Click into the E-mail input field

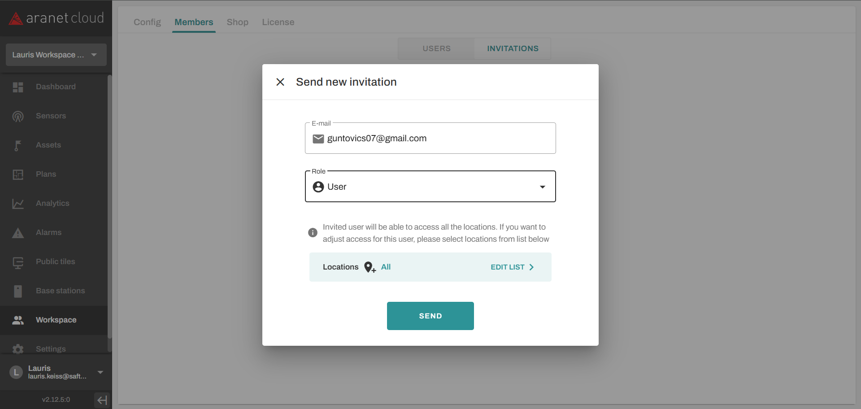tap(439, 139)
